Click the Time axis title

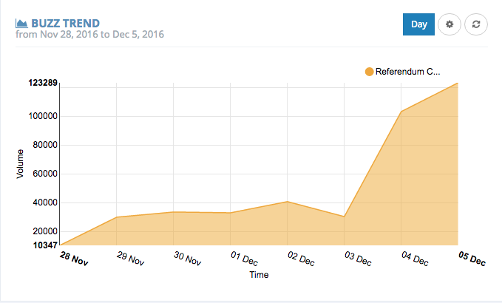pyautogui.click(x=259, y=275)
